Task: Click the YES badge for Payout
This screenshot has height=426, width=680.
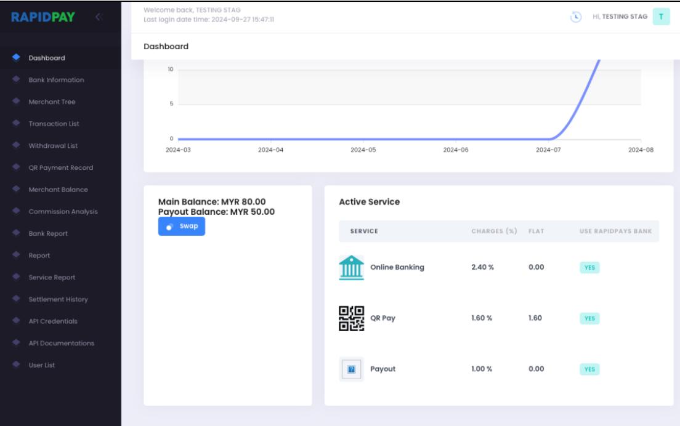Action: [589, 369]
